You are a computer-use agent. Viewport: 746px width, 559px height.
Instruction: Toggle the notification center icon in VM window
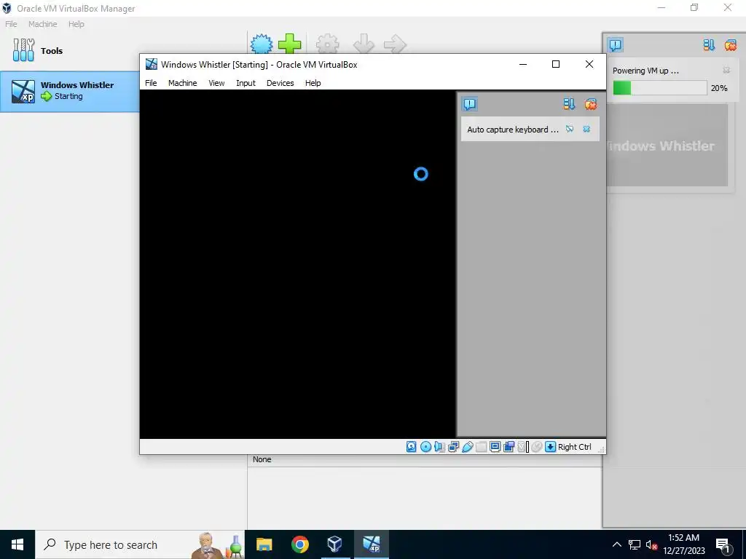(470, 104)
